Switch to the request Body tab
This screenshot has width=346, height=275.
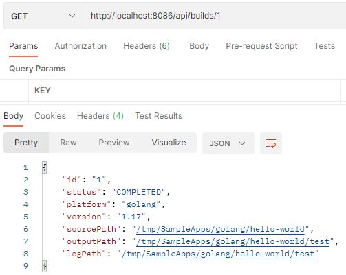tap(199, 46)
